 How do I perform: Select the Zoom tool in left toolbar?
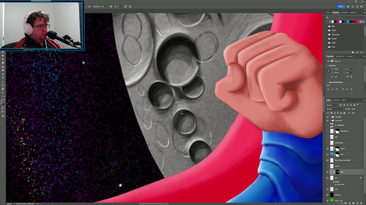(x=3, y=93)
